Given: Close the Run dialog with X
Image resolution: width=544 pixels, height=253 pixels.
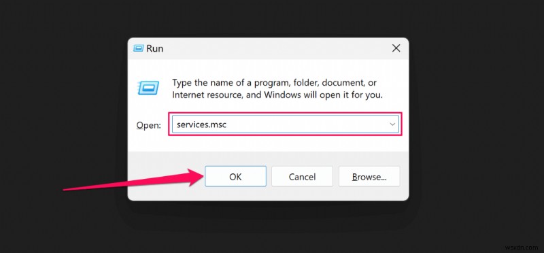Looking at the screenshot, I should pyautogui.click(x=396, y=48).
